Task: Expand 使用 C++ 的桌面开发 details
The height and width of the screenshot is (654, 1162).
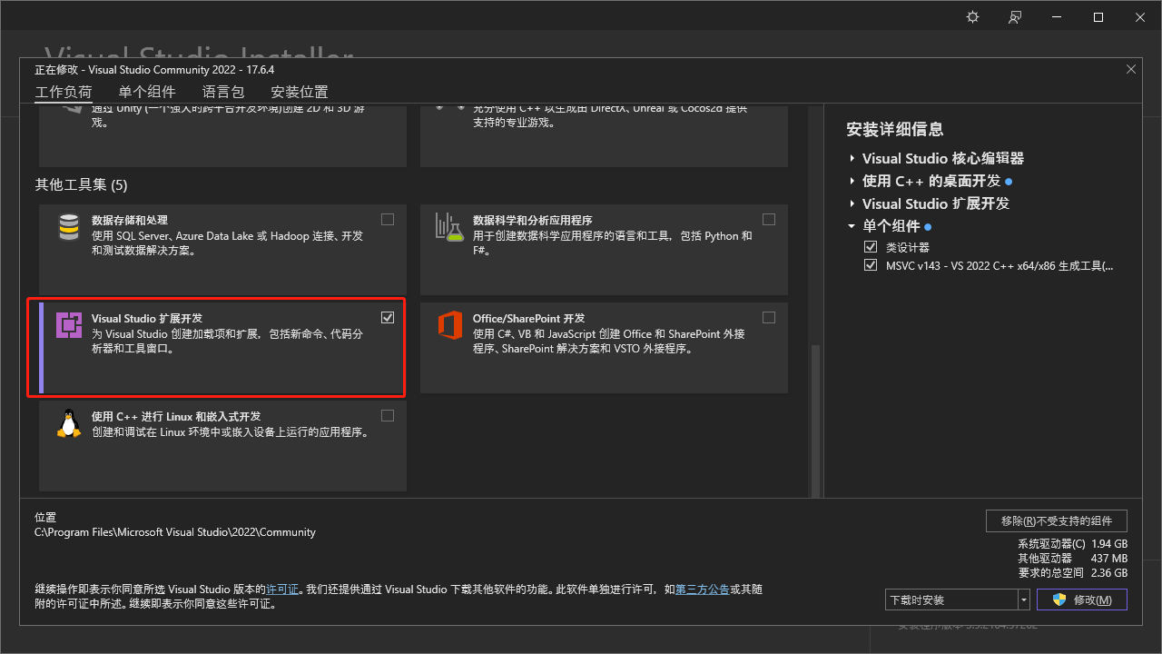Action: 852,181
